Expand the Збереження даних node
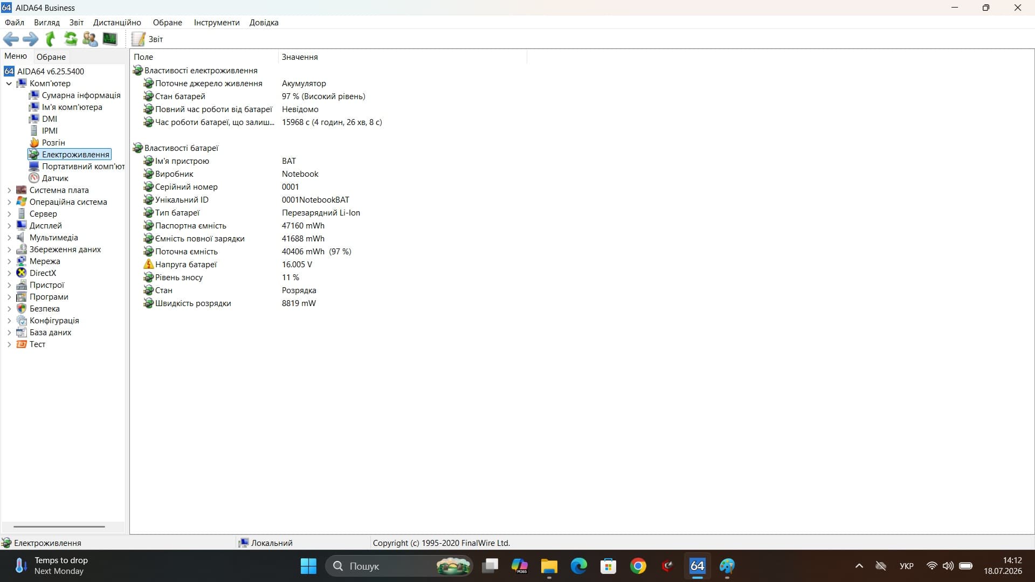This screenshot has width=1035, height=582. click(x=9, y=250)
